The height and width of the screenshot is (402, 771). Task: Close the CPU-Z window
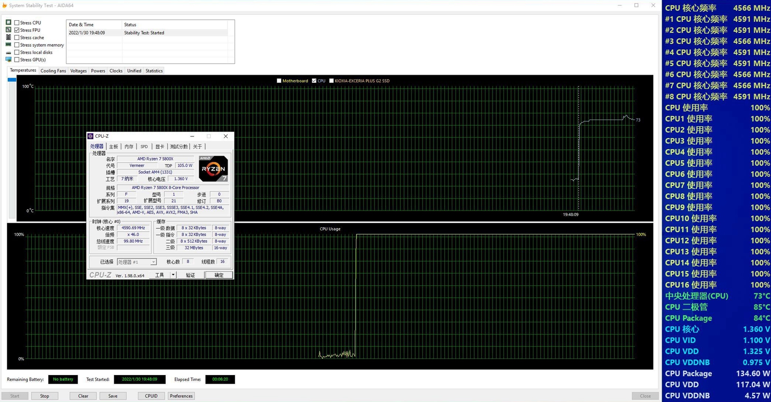pyautogui.click(x=226, y=136)
